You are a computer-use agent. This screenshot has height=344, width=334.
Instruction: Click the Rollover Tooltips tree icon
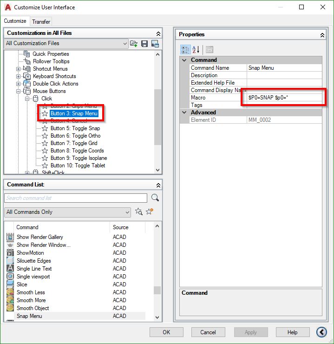(x=27, y=61)
